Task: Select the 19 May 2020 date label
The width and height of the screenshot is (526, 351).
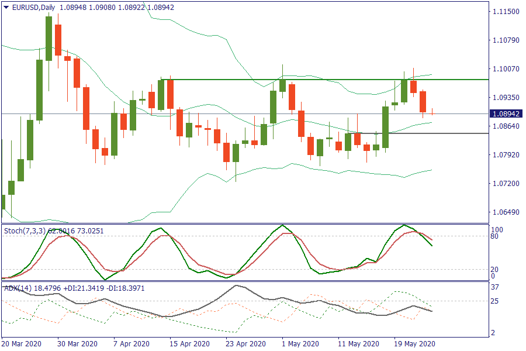Action: pos(414,344)
